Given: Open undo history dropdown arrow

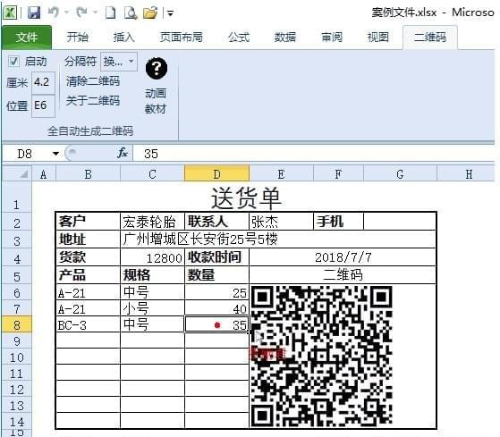Looking at the screenshot, I should click(67, 13).
